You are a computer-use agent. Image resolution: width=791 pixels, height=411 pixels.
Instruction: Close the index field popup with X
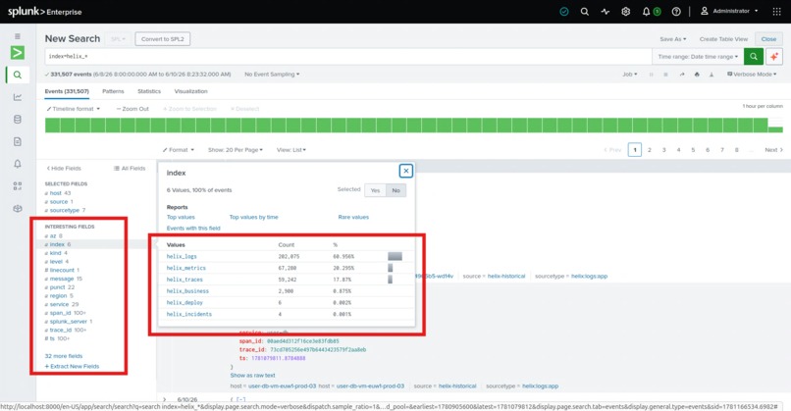point(405,171)
